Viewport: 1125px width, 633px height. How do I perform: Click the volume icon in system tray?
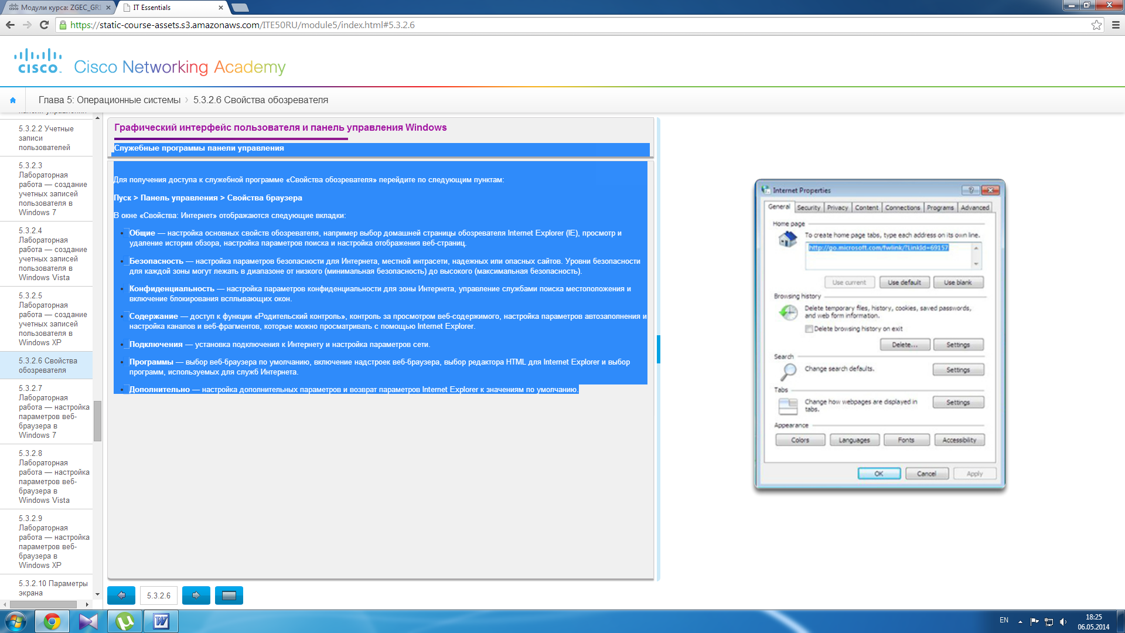pos(1063,622)
